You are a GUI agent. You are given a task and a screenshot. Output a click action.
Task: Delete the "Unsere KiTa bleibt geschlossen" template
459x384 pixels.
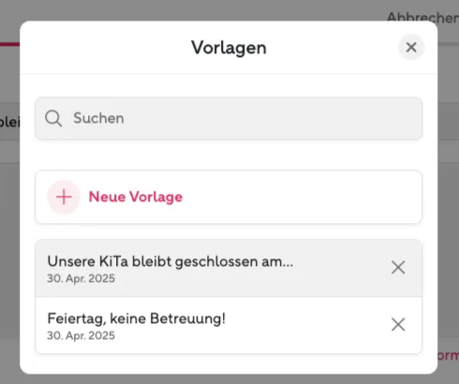pyautogui.click(x=398, y=268)
